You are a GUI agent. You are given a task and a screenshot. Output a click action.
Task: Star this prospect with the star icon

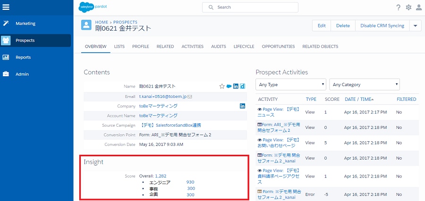(x=222, y=87)
